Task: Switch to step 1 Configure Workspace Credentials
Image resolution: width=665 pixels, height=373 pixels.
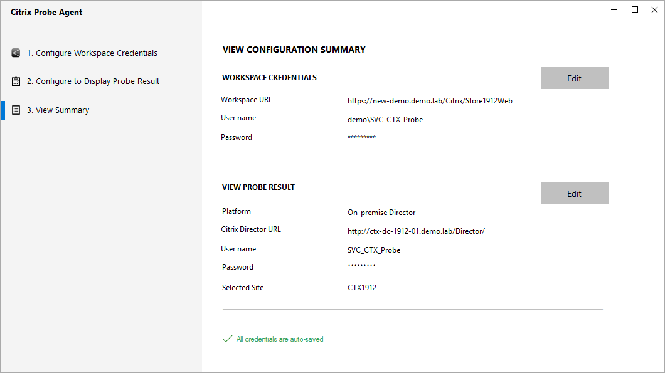Action: click(x=94, y=53)
